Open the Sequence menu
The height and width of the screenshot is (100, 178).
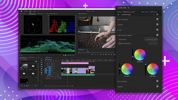(28, 9)
